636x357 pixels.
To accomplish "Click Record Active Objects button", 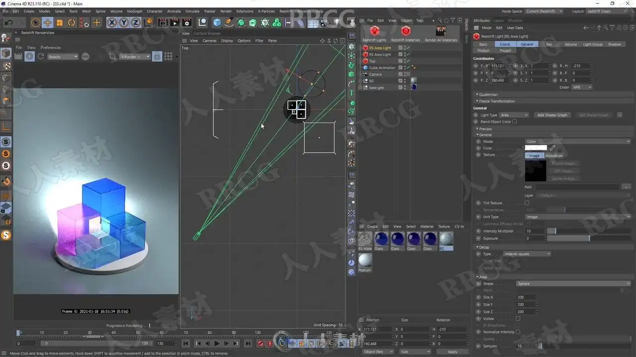I will [260, 343].
